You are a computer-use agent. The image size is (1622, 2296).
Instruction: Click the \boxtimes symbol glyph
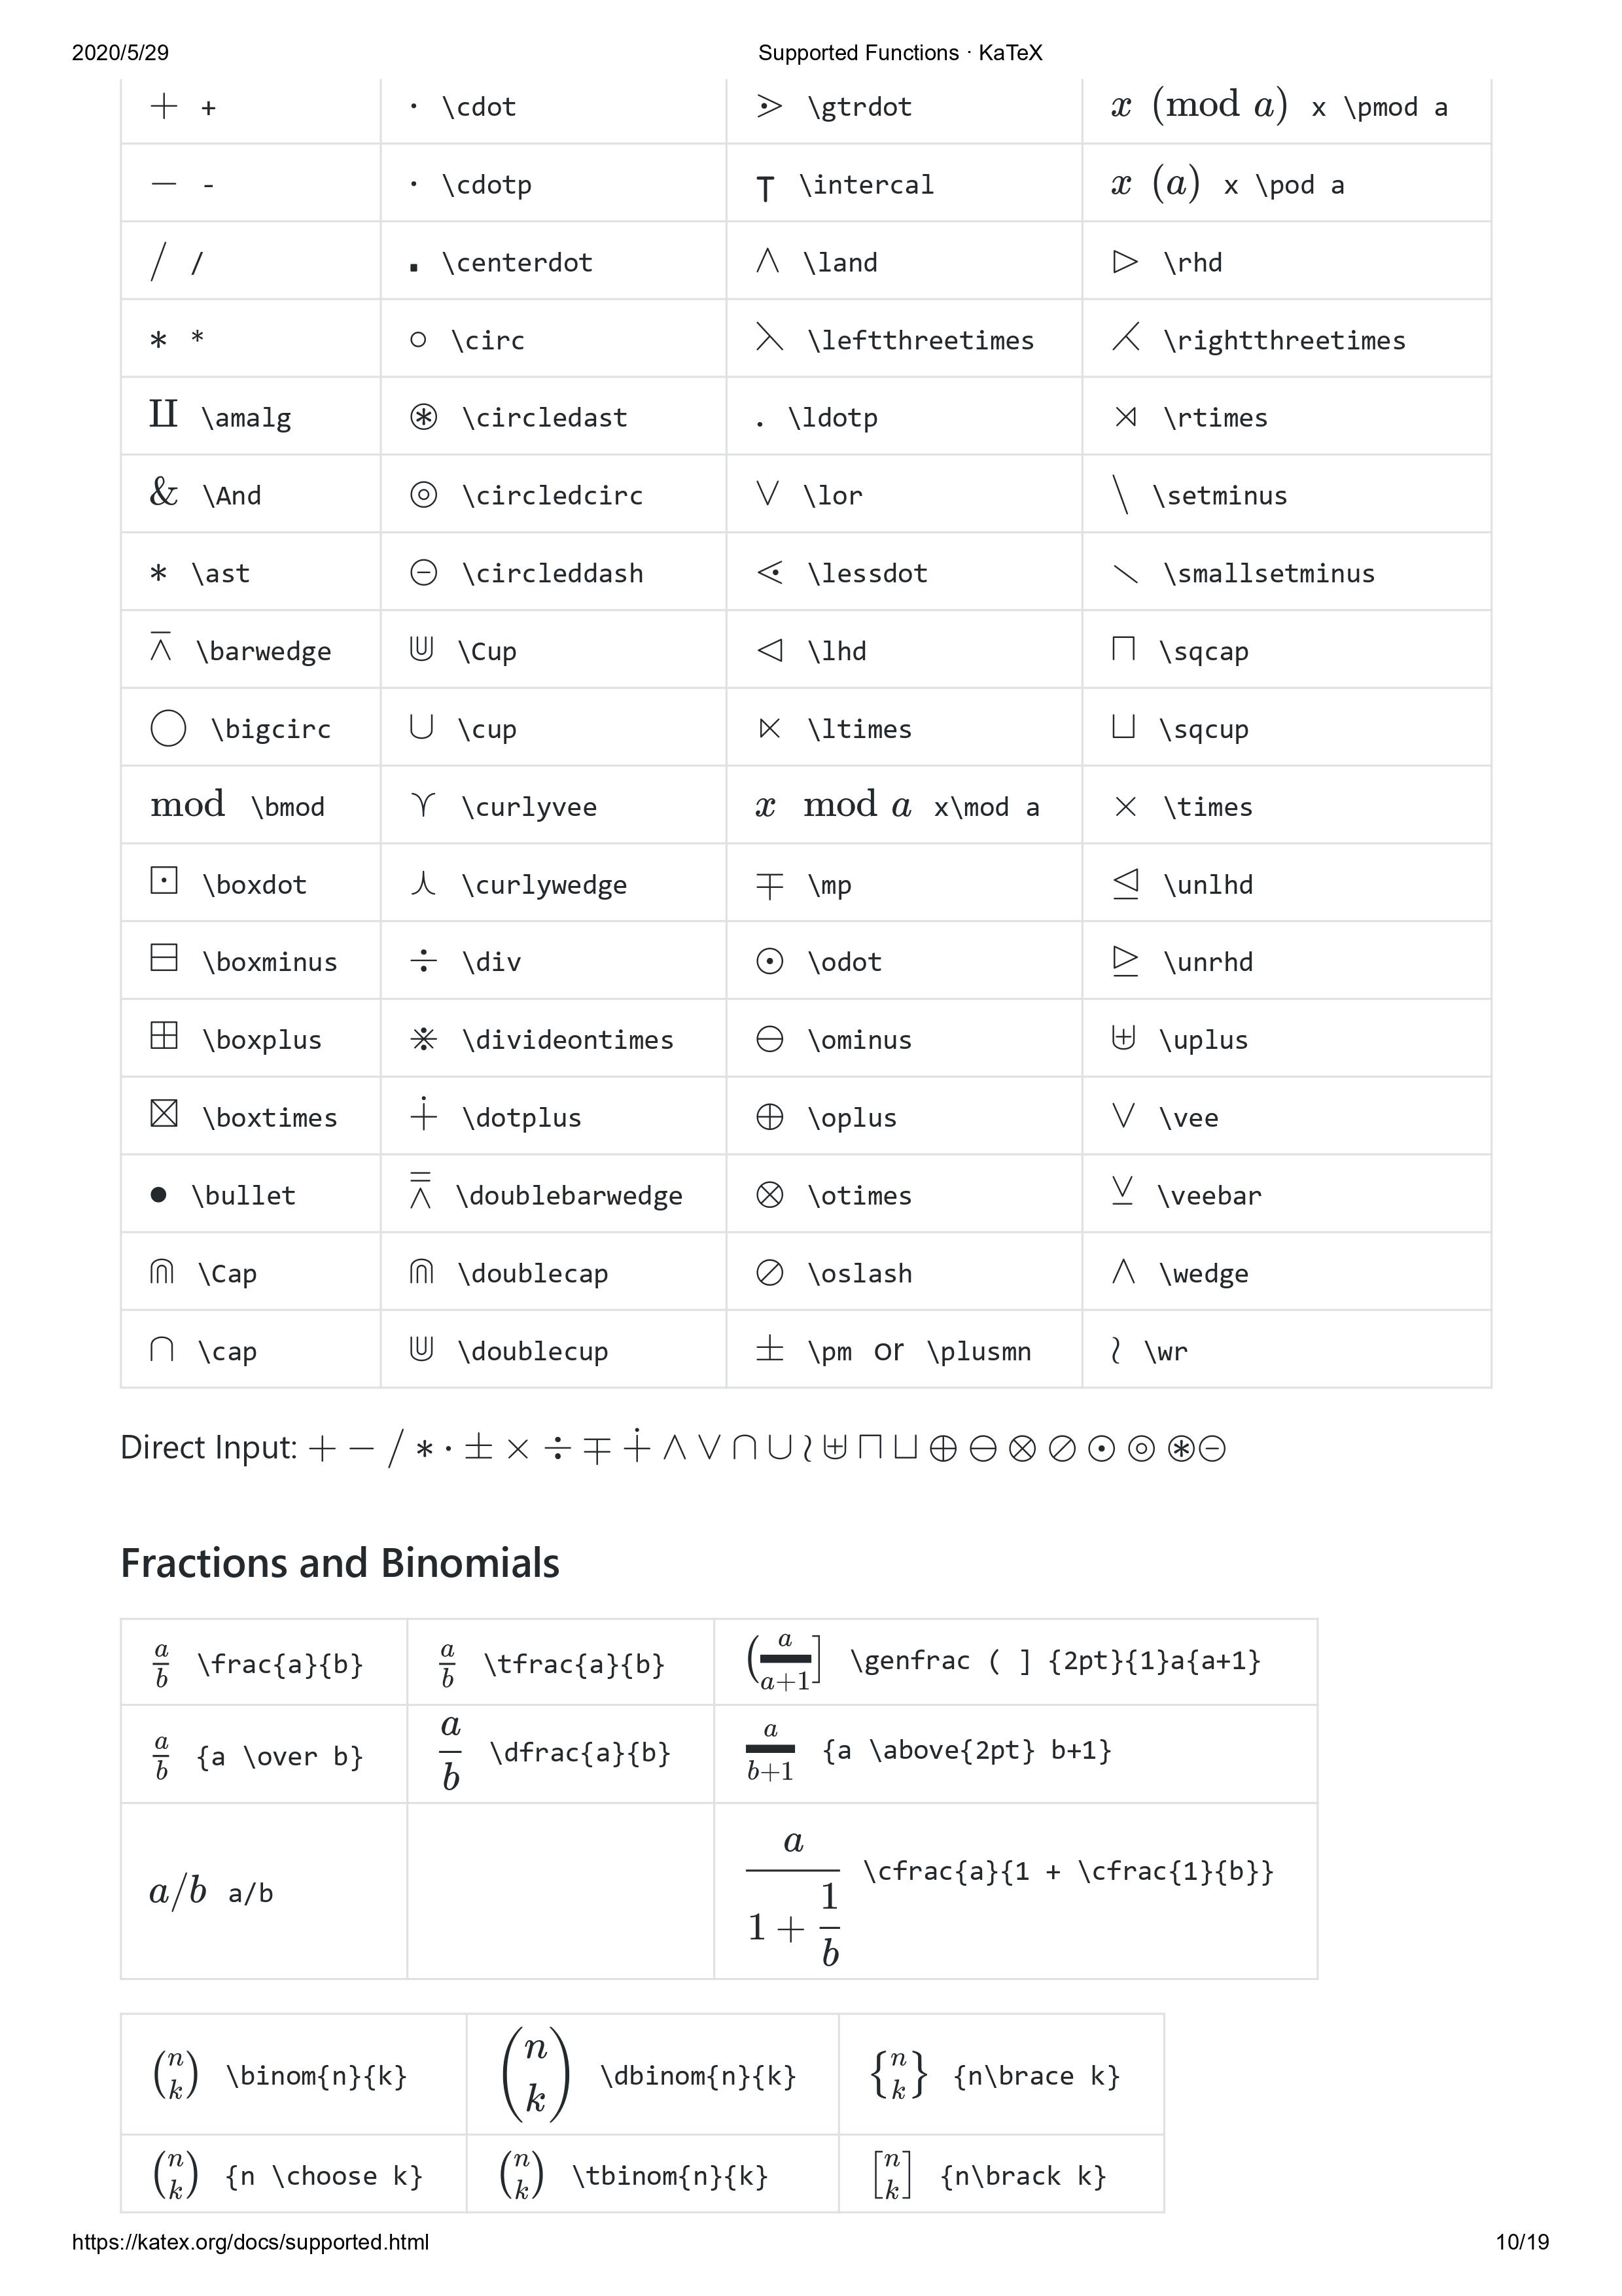pos(164,1113)
